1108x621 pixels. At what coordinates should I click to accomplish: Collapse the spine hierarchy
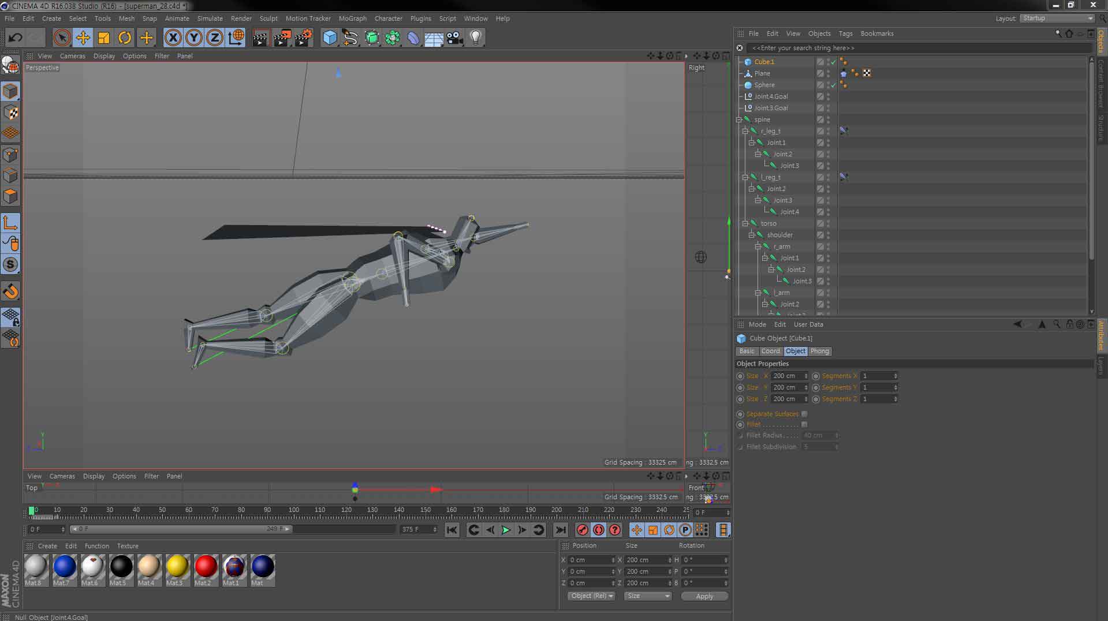(x=738, y=119)
